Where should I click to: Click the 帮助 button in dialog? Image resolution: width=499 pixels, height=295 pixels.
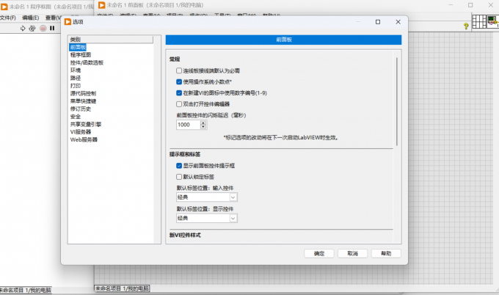386,253
